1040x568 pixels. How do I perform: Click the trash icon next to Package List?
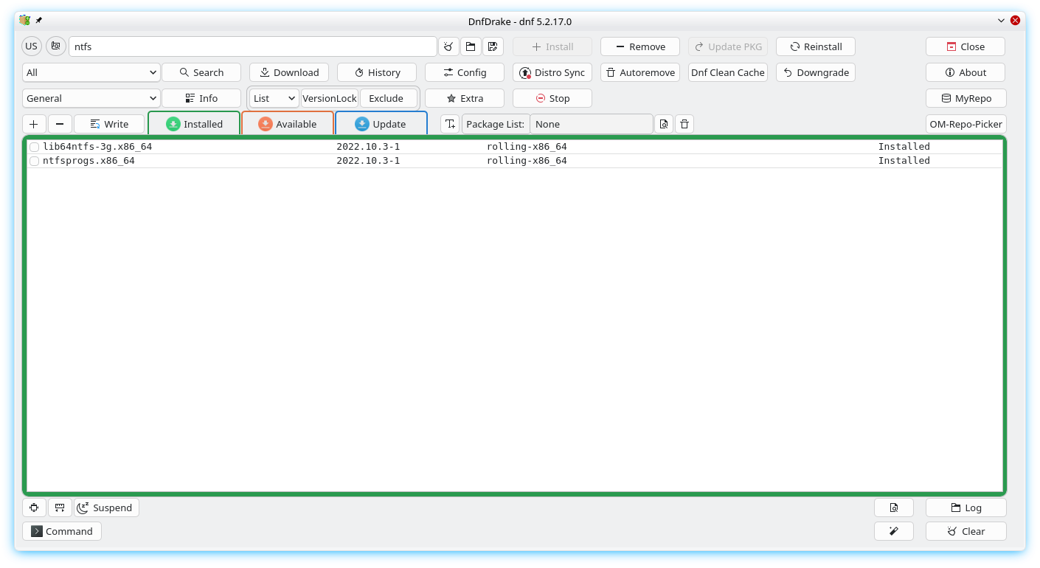[x=684, y=124]
